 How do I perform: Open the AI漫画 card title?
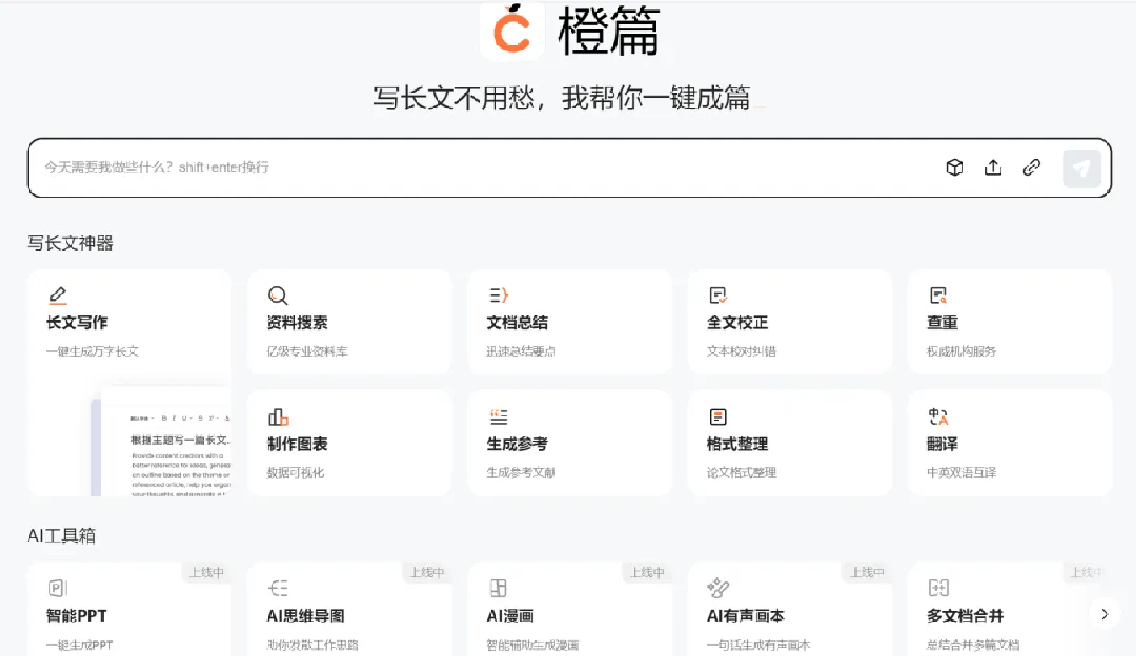[511, 616]
